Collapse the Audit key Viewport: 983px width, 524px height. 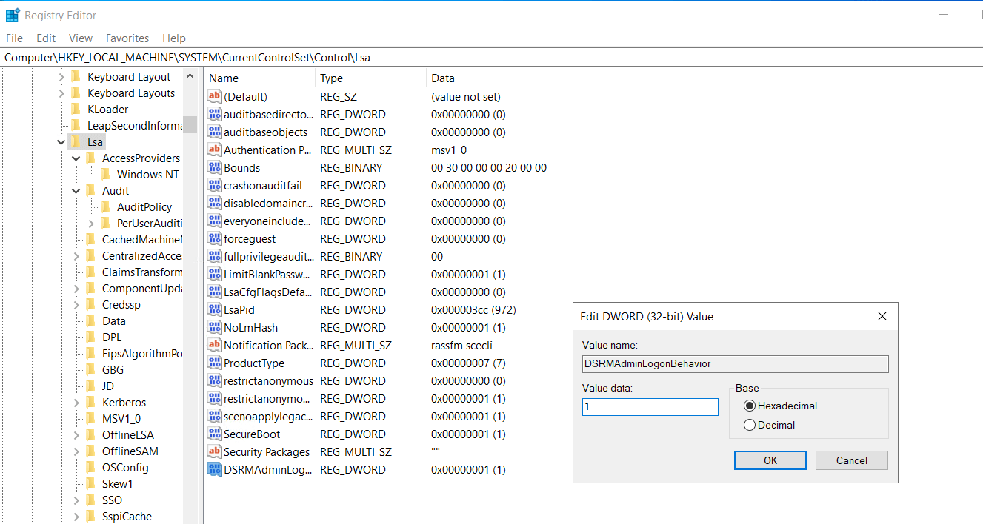(x=76, y=190)
